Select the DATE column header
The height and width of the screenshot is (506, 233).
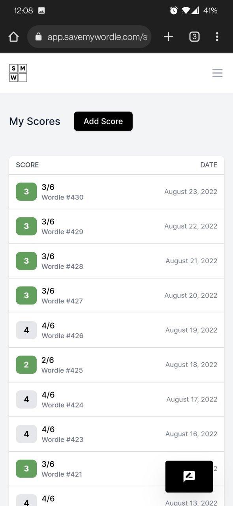(209, 165)
